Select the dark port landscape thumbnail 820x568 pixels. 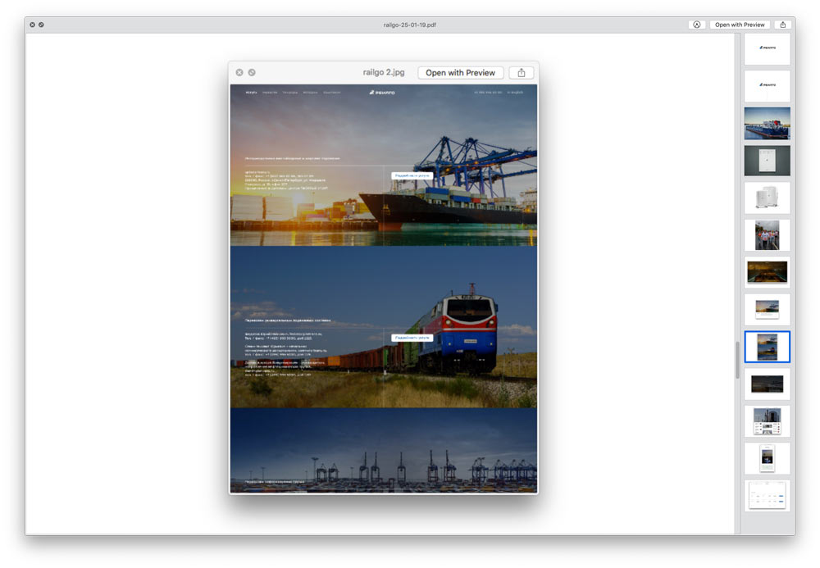(x=767, y=272)
